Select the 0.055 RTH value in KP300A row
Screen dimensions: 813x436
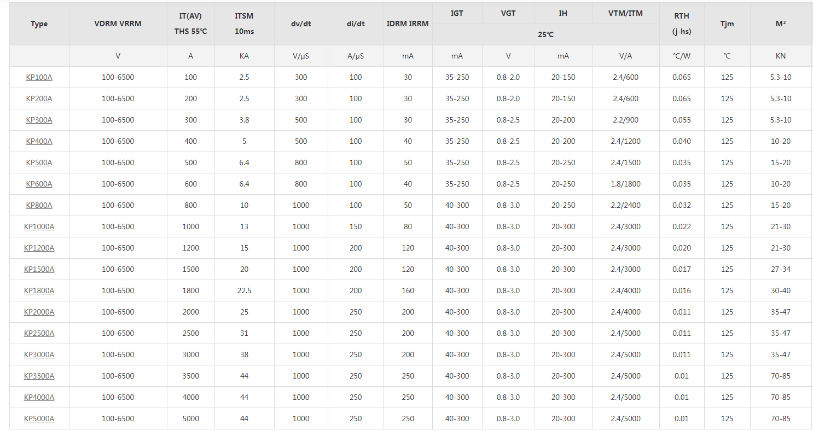pyautogui.click(x=682, y=120)
